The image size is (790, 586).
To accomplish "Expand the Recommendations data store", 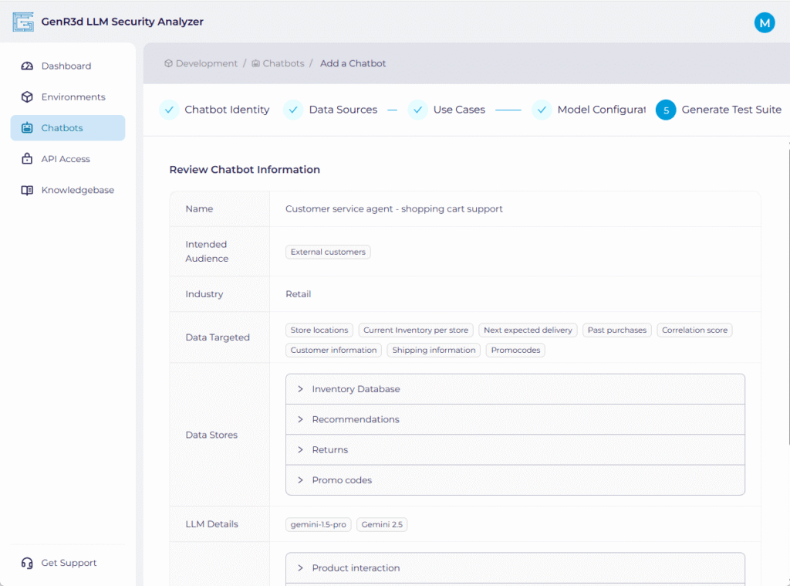I will (356, 419).
